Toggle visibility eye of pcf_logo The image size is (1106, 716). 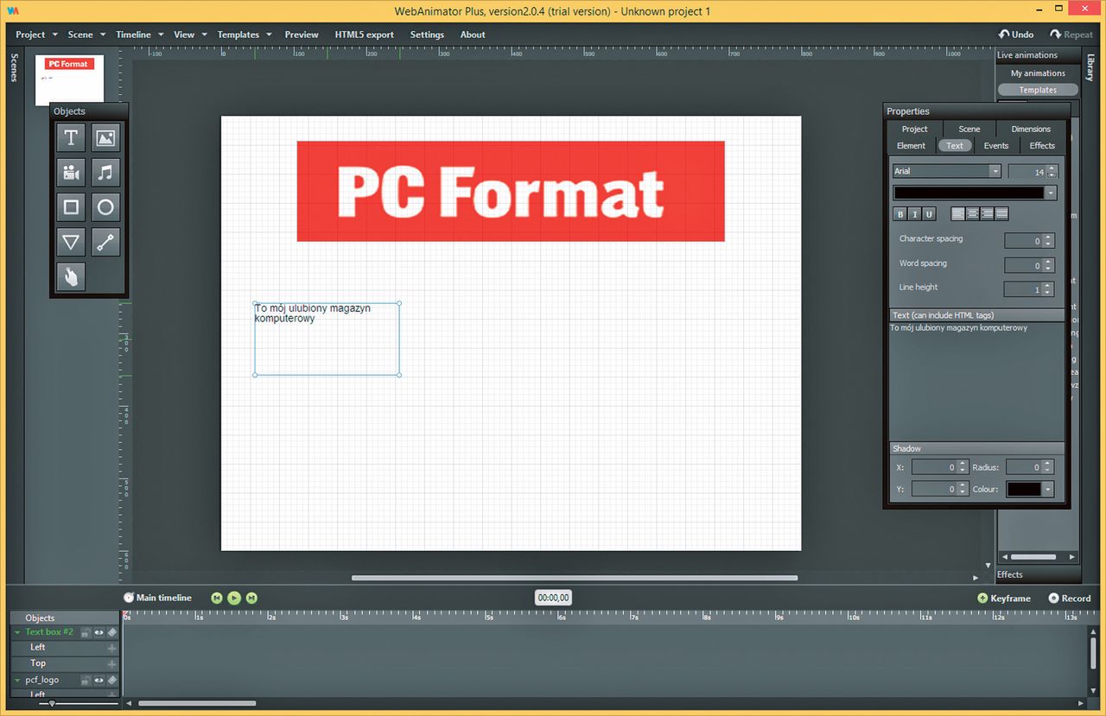point(99,681)
